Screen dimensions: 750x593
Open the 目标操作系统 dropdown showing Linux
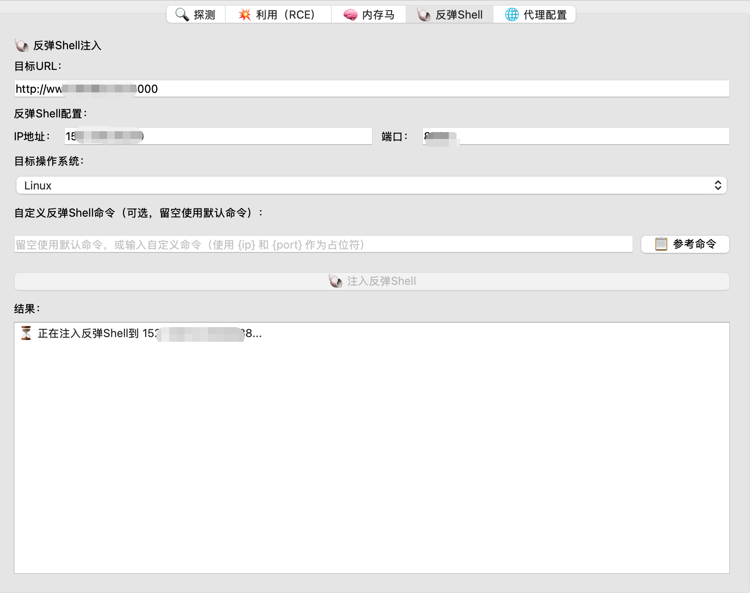tap(371, 186)
